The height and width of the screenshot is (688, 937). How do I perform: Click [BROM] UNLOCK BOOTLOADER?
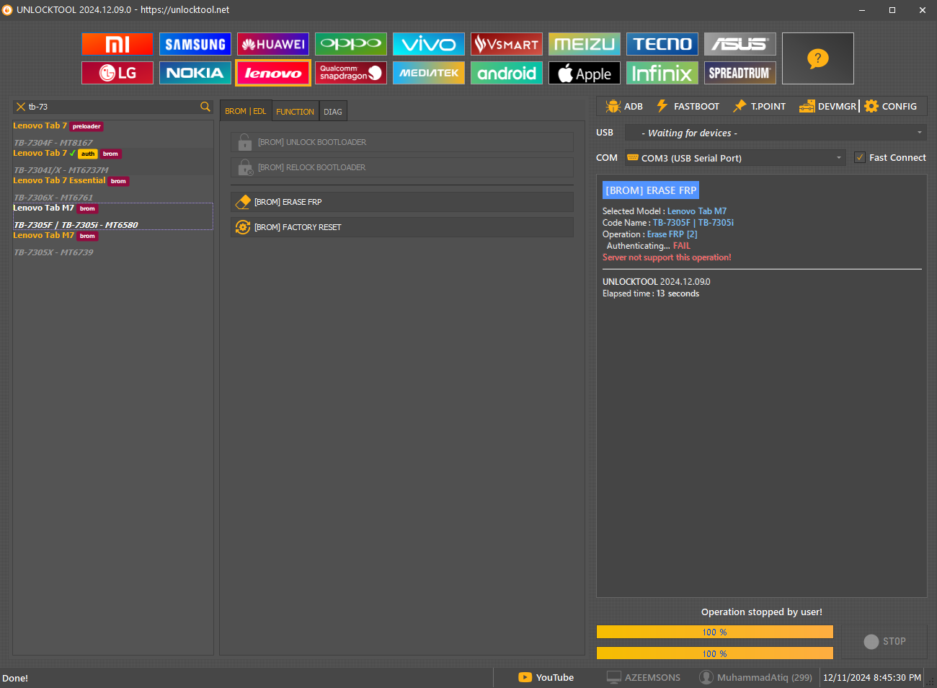pos(402,142)
